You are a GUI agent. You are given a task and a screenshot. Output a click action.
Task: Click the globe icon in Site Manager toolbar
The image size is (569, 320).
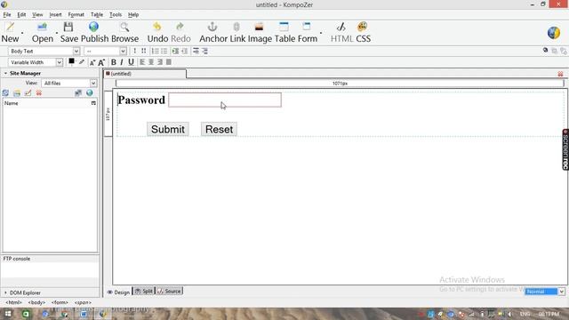coord(90,93)
